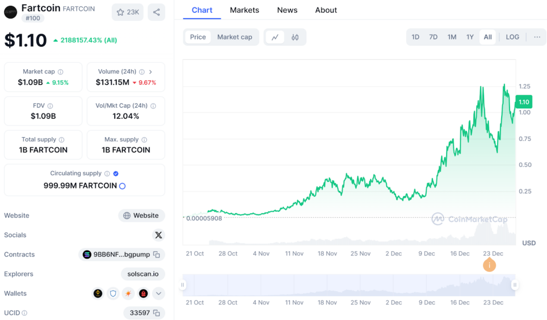Open the X social media link
This screenshot has width=547, height=320.
click(x=158, y=235)
